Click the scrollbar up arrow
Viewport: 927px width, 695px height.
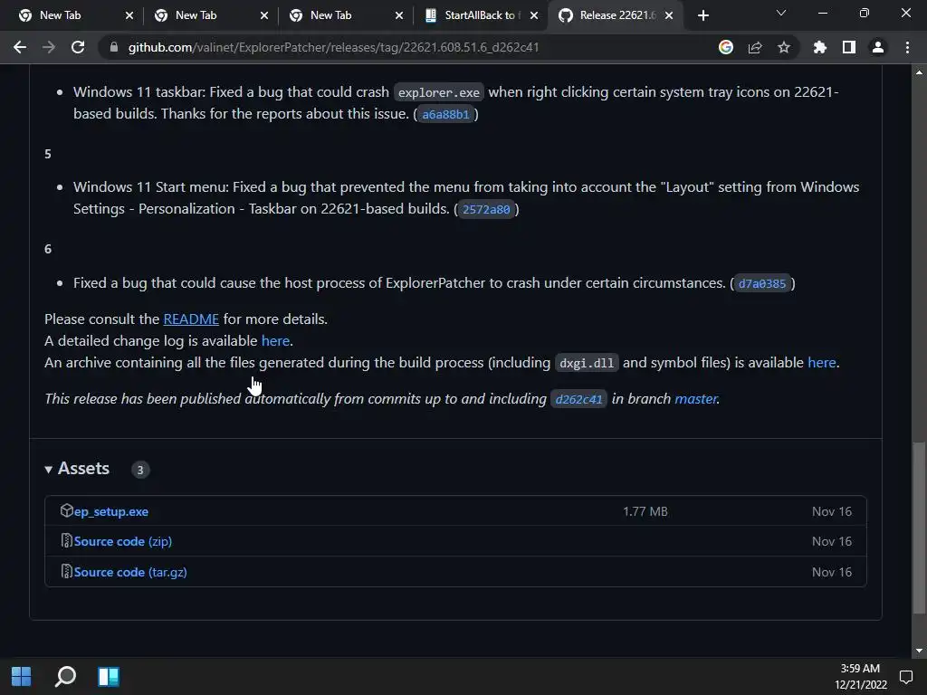tap(919, 72)
